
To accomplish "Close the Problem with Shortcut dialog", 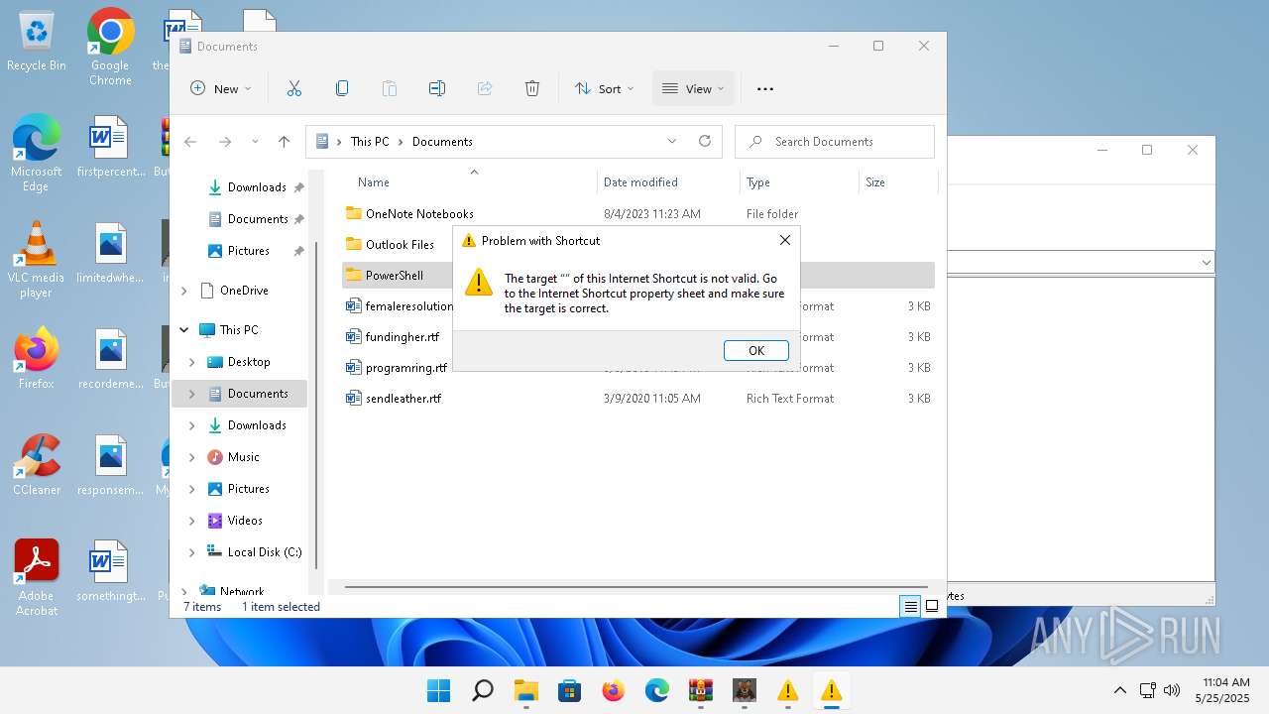I will pos(785,240).
